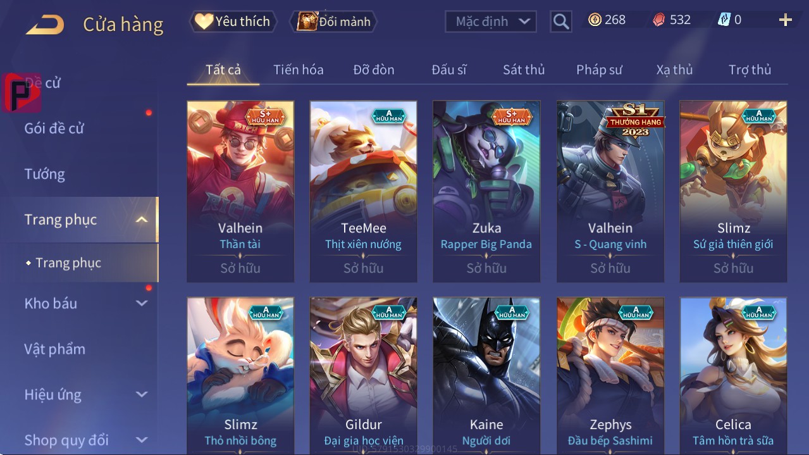Select Zuka Rapper Big Panda skin card
The width and height of the screenshot is (809, 455).
click(486, 191)
